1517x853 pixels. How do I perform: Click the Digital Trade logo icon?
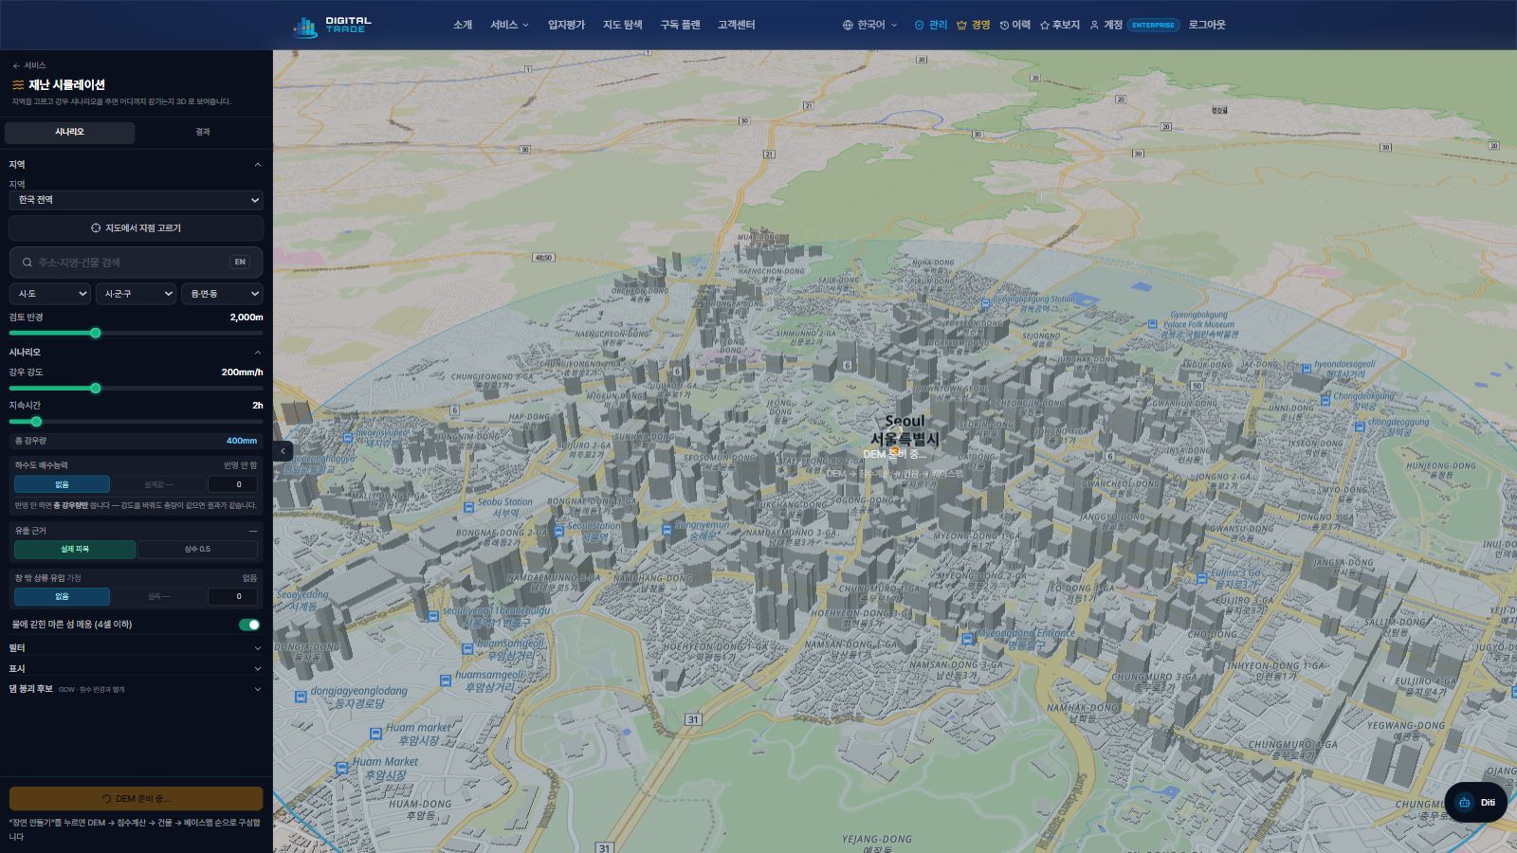tap(305, 27)
